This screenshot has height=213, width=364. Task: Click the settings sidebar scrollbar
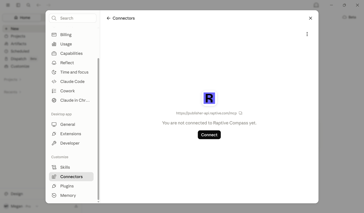click(x=98, y=129)
